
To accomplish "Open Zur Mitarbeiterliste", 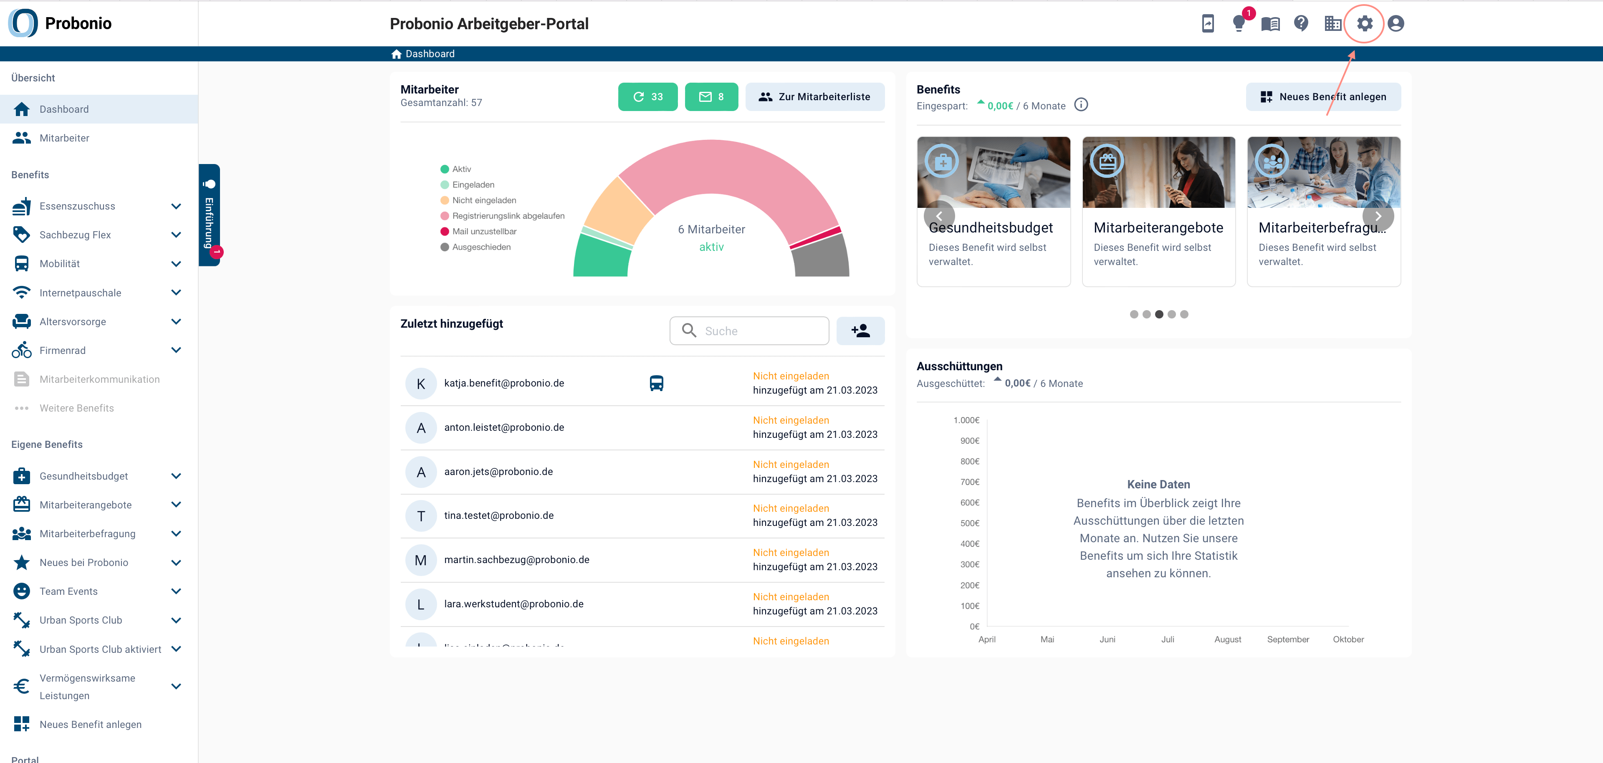I will pos(814,97).
